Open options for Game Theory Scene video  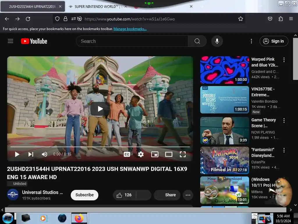(x=284, y=120)
